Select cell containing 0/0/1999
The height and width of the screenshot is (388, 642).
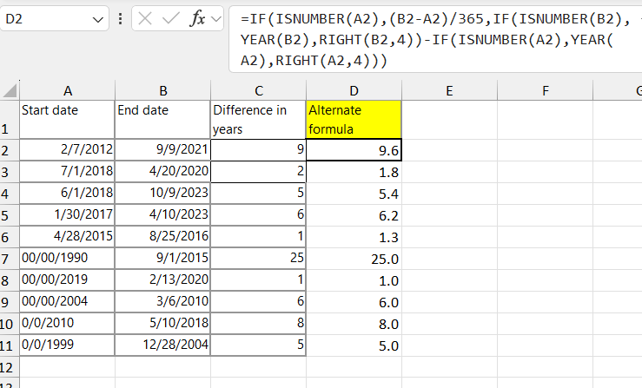67,345
